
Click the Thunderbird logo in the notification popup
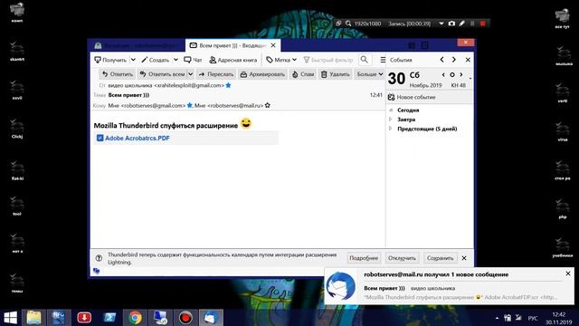[340, 286]
